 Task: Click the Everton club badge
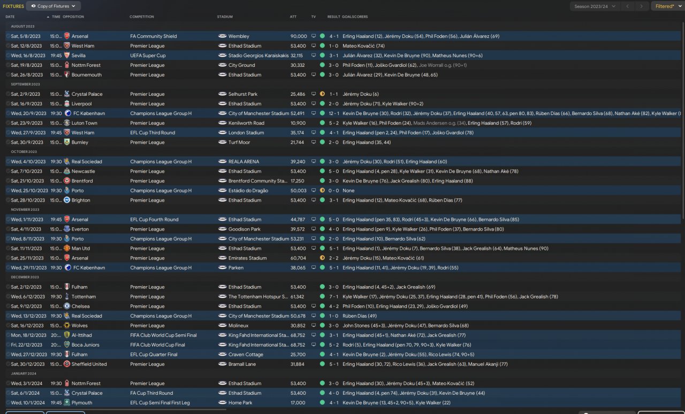pyautogui.click(x=67, y=229)
